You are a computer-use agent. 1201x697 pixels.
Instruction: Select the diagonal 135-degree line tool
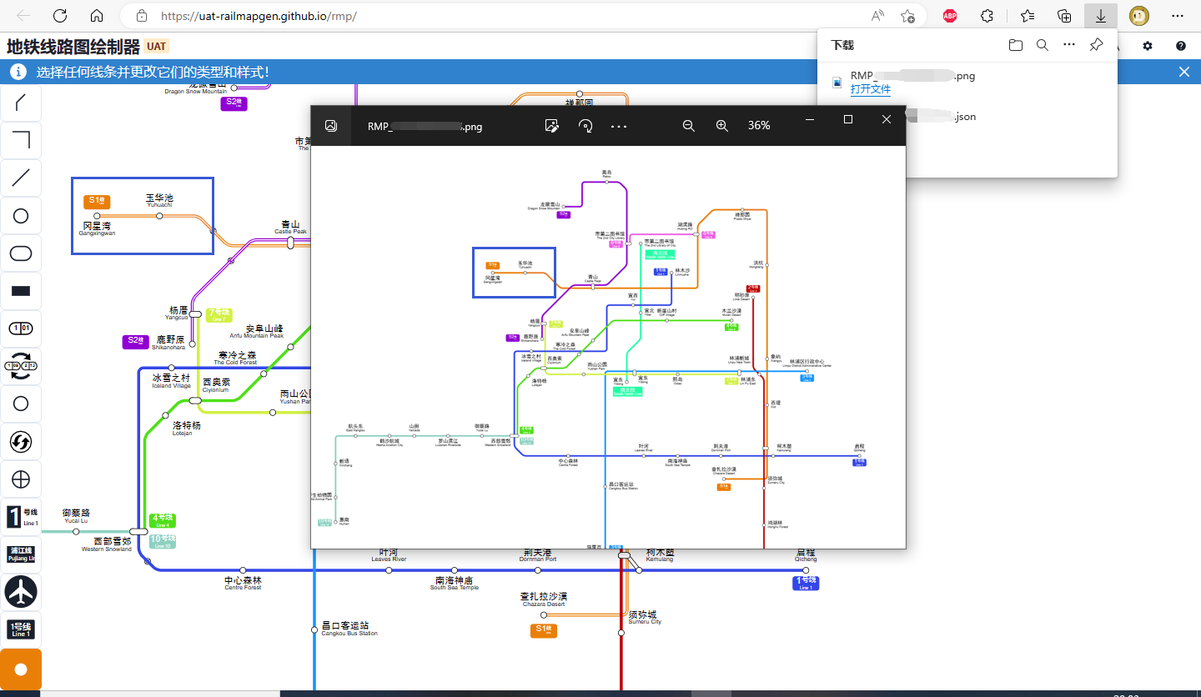pyautogui.click(x=21, y=103)
